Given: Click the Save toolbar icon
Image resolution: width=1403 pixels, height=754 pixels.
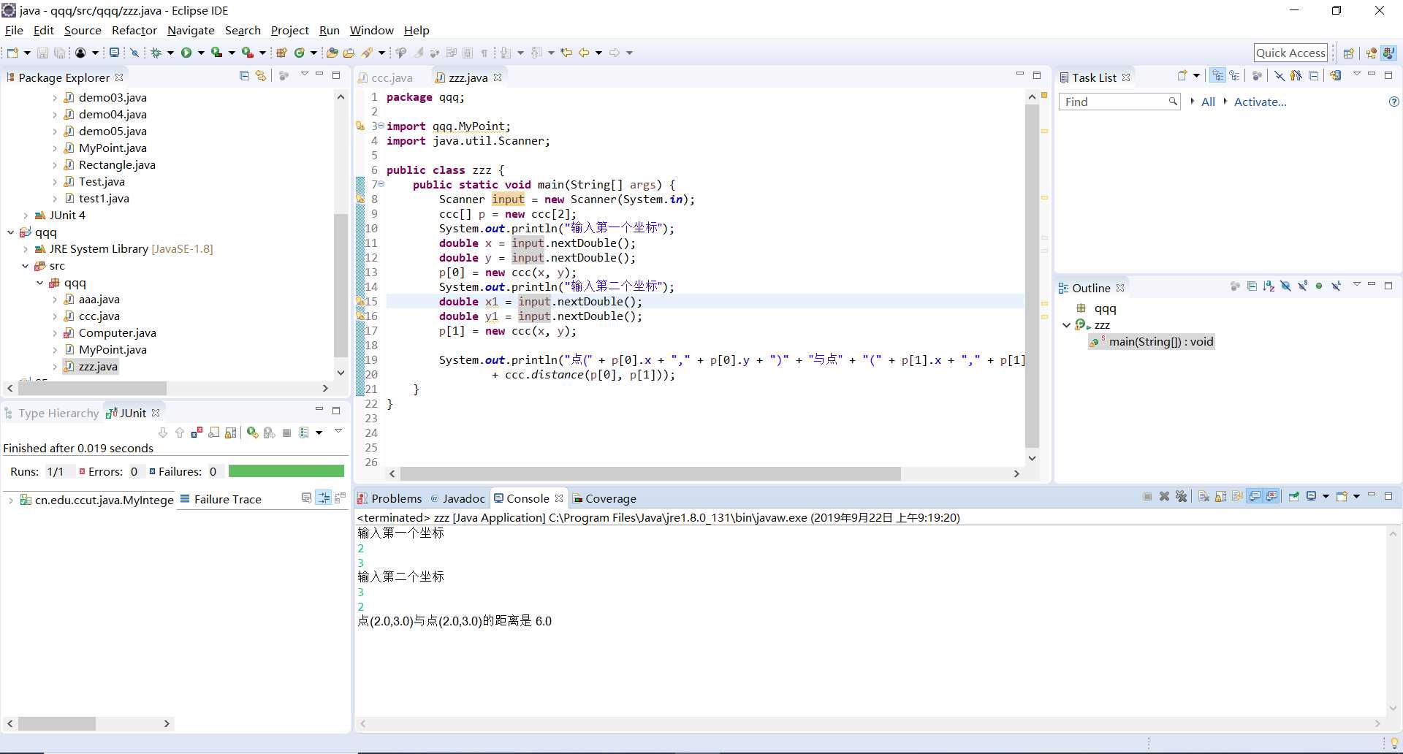Looking at the screenshot, I should [42, 53].
